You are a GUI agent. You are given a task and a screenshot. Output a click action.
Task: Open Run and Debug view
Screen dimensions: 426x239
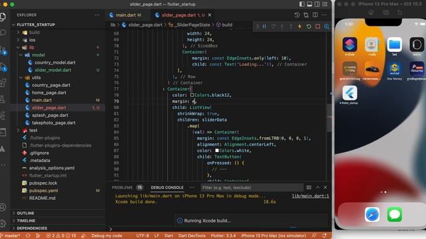point(3,66)
